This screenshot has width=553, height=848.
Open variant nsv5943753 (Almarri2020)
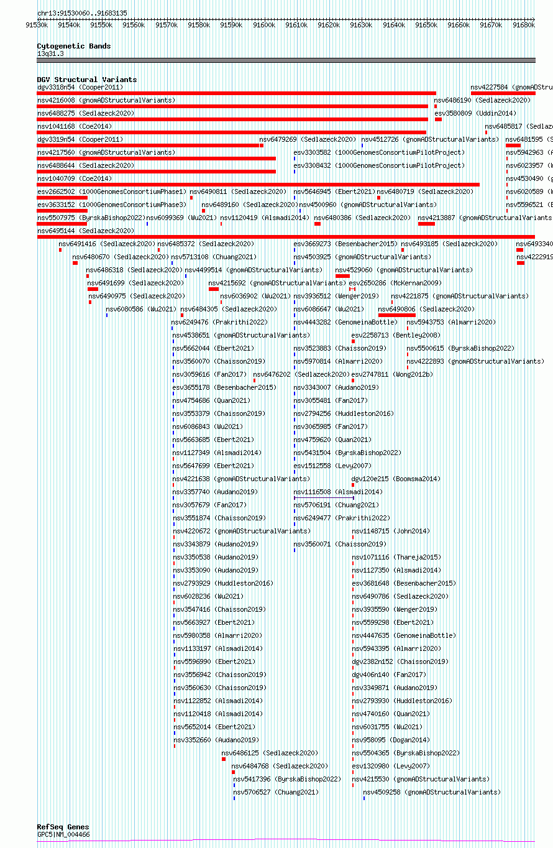(451, 322)
